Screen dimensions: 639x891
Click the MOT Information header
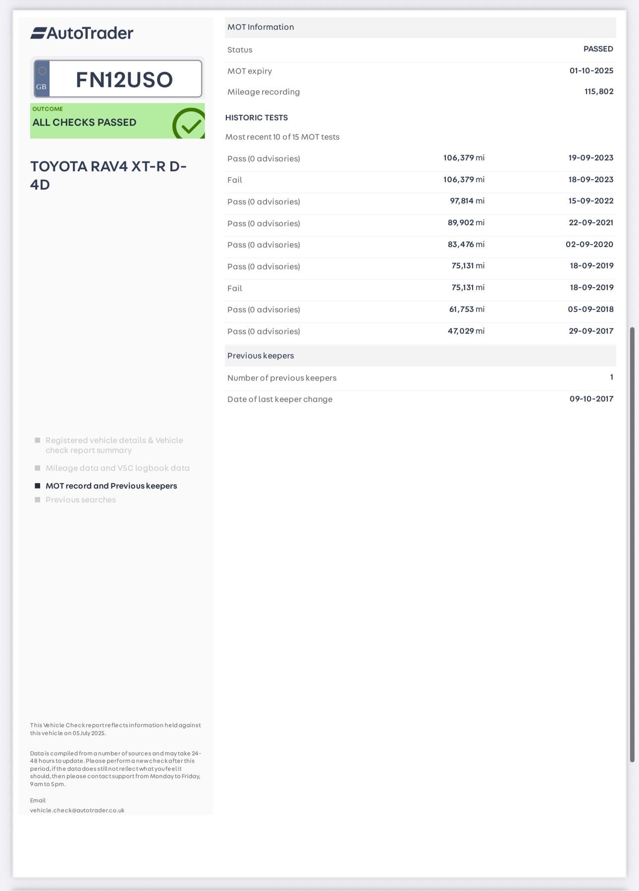[420, 27]
